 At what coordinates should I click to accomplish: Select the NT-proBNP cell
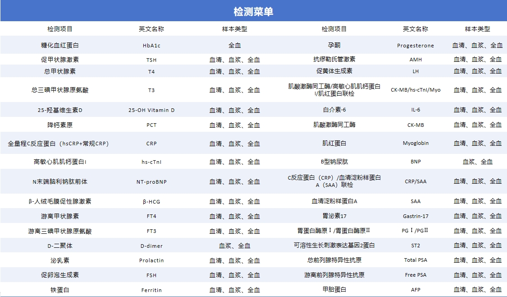click(x=151, y=182)
